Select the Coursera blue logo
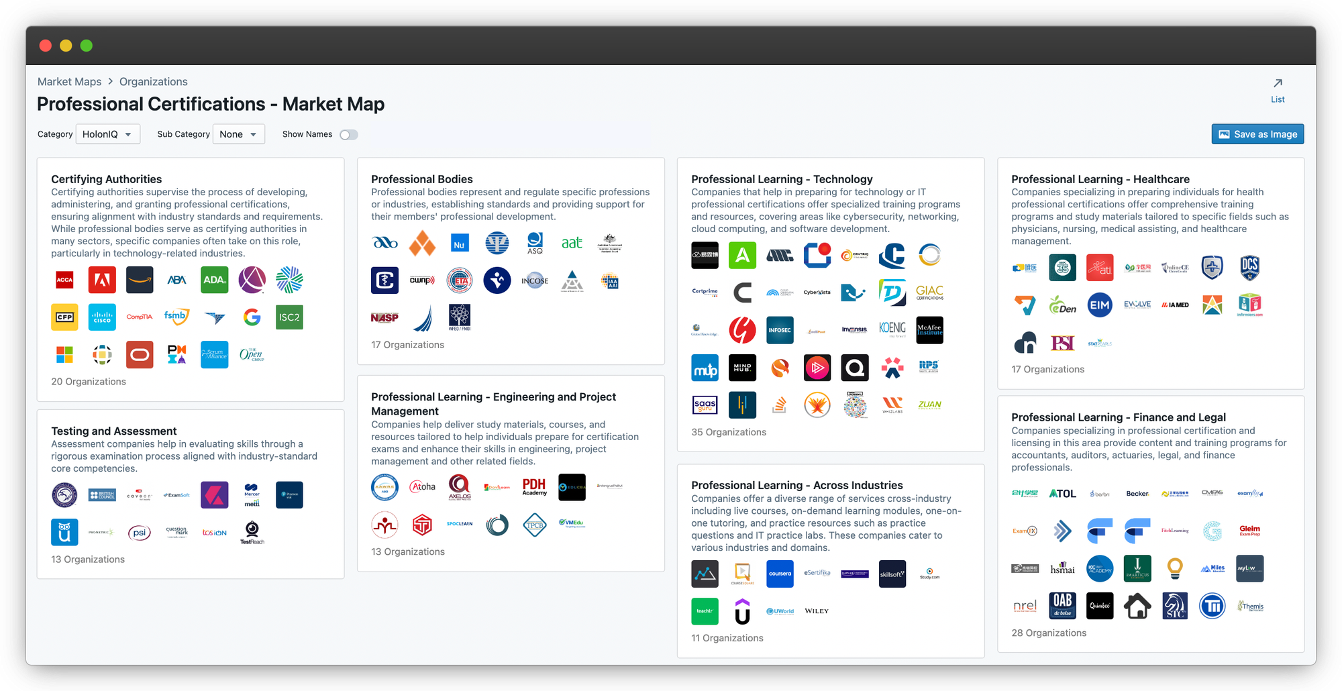The height and width of the screenshot is (691, 1342). pos(780,574)
